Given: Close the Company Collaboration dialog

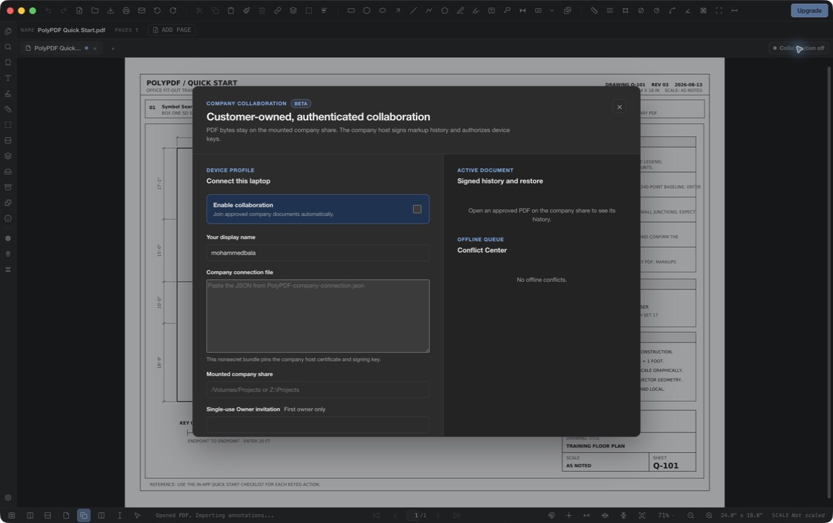Looking at the screenshot, I should (x=619, y=107).
